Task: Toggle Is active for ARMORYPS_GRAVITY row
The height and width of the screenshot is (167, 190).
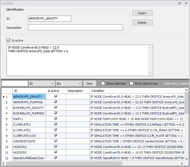Action: point(56,96)
